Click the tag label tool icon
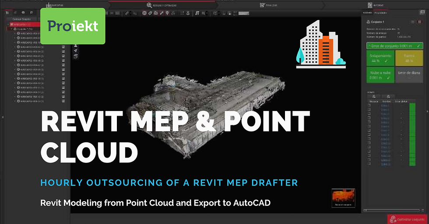 [x=150, y=13]
